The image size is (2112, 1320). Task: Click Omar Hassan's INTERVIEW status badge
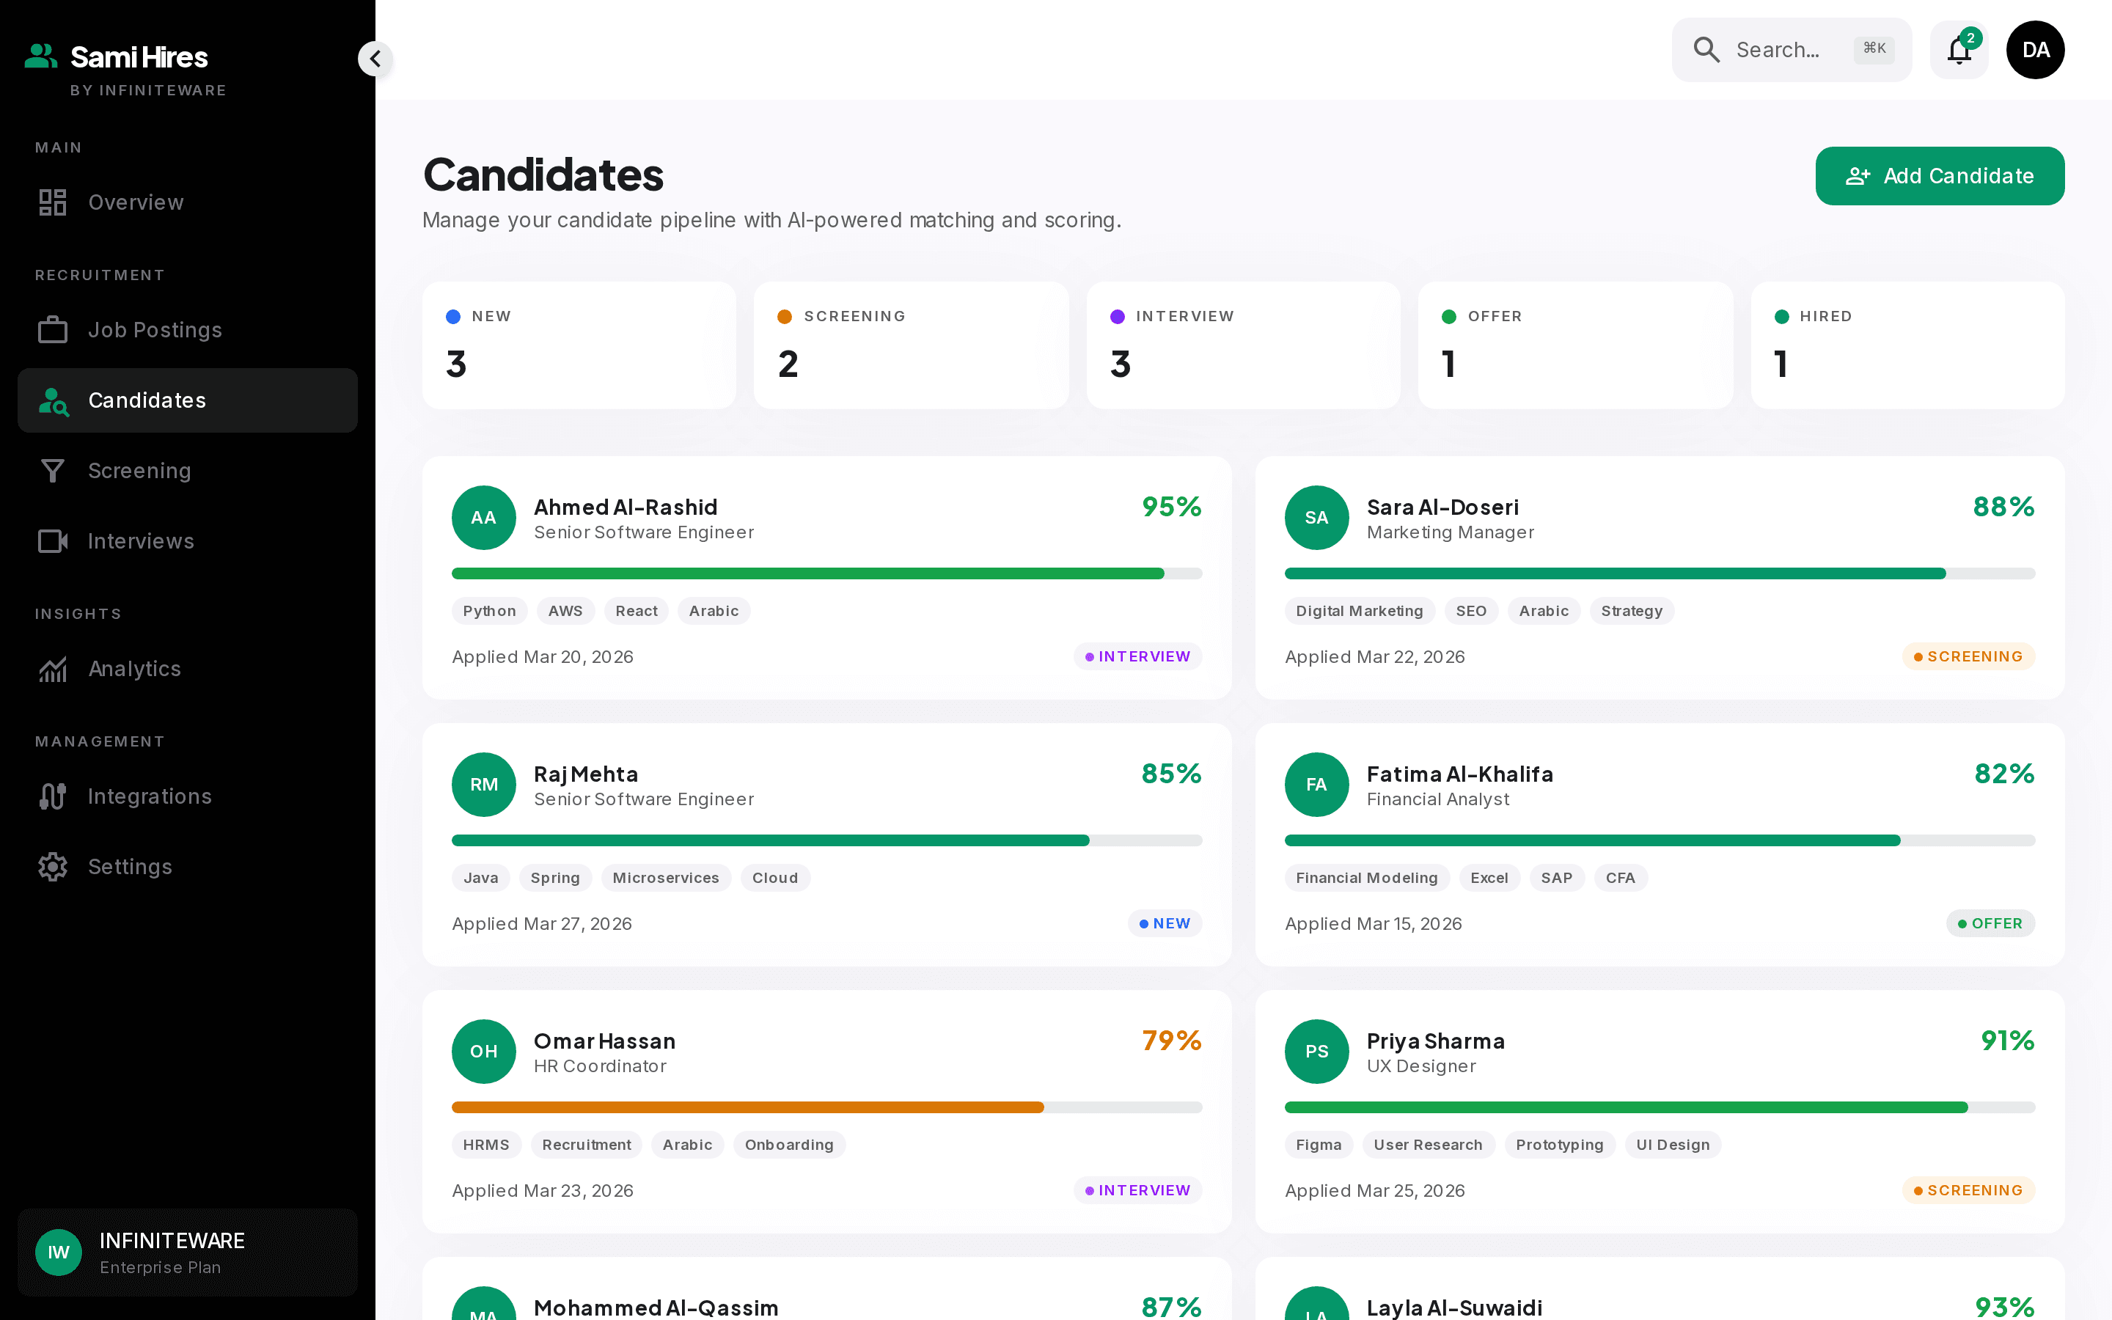pos(1137,1190)
